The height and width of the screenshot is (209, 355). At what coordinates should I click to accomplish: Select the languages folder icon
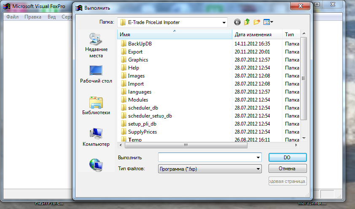tap(124, 91)
